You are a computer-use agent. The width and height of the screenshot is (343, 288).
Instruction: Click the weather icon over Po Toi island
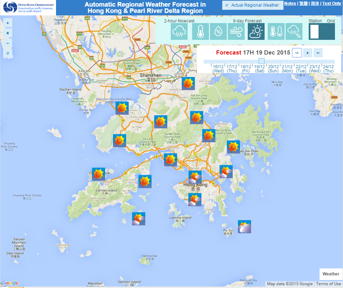(244, 226)
